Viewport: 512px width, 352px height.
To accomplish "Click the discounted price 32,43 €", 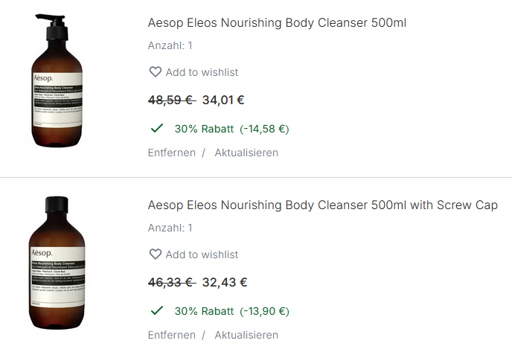I will tap(225, 282).
